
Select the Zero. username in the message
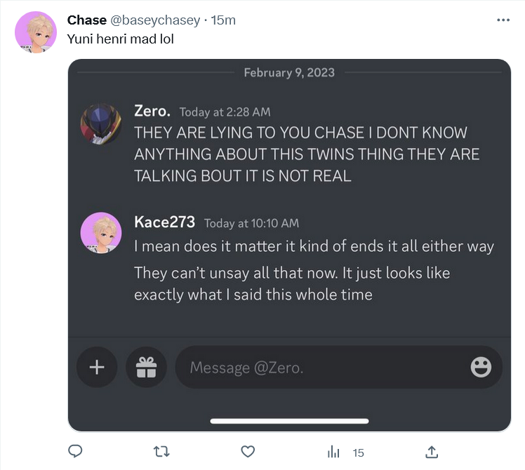coord(152,111)
